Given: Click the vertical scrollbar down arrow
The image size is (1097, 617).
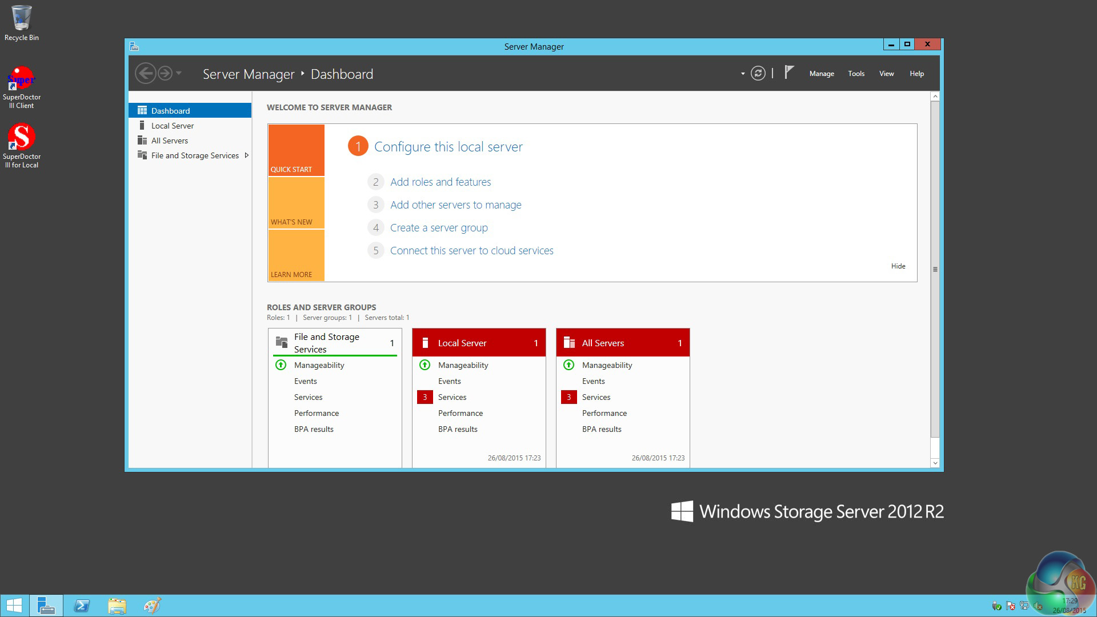Looking at the screenshot, I should (935, 463).
